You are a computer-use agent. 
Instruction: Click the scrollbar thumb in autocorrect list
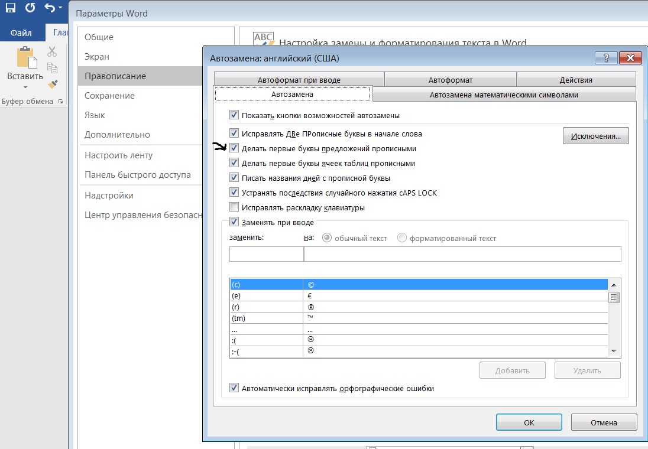(614, 297)
